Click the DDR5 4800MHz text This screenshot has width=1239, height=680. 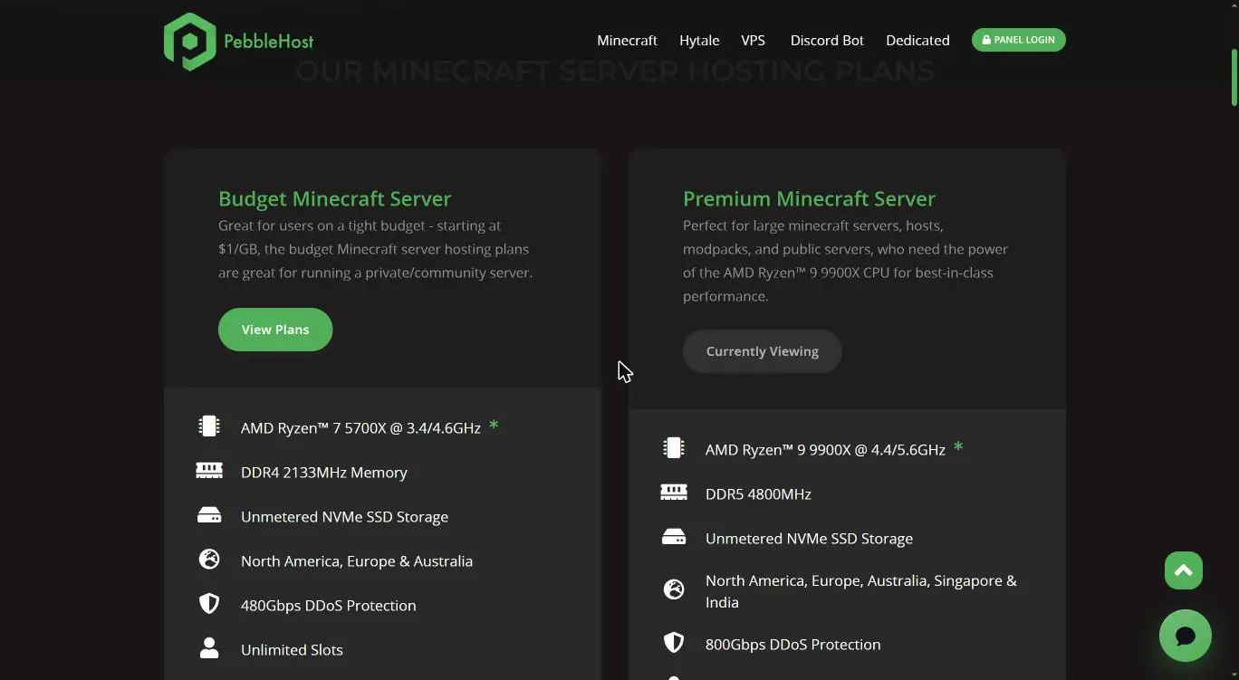pyautogui.click(x=758, y=494)
